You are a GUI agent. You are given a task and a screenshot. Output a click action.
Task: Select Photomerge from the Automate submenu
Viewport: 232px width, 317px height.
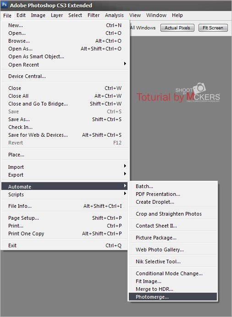click(x=173, y=297)
